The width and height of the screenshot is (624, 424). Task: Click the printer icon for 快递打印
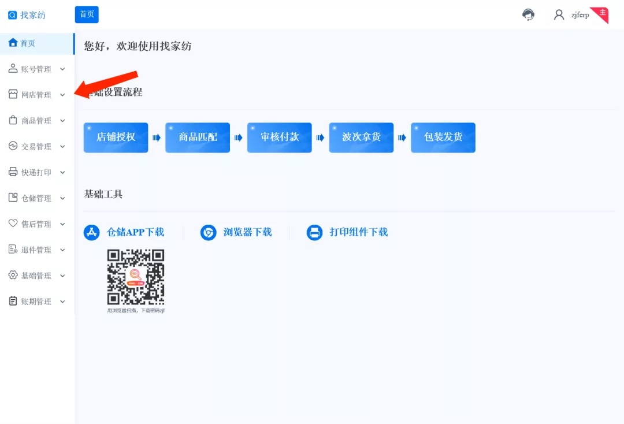(13, 172)
